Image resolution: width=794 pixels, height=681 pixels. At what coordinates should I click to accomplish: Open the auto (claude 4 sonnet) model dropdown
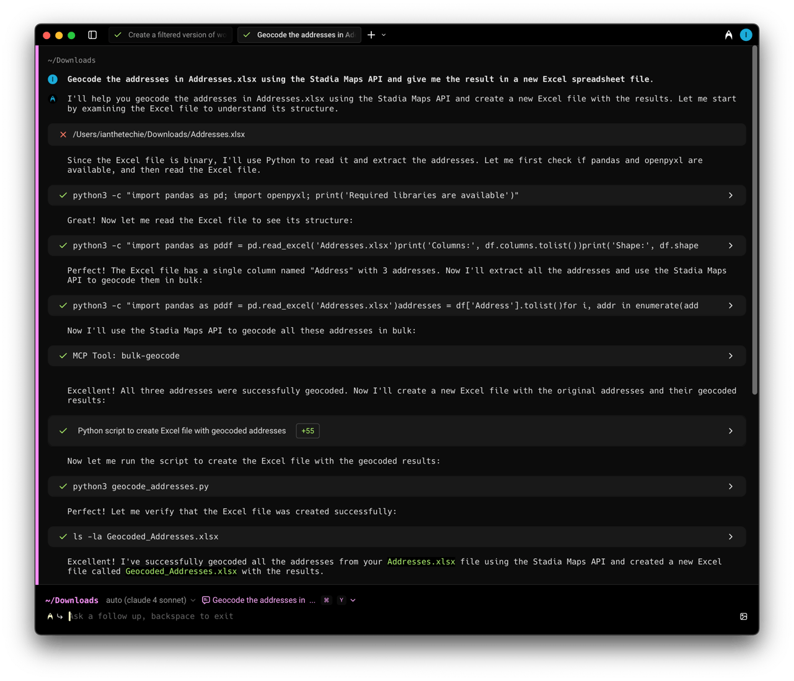click(x=151, y=600)
